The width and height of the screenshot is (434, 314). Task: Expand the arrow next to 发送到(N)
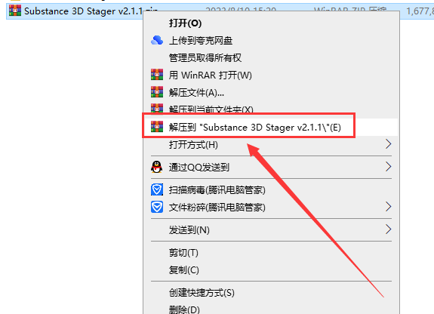388,229
